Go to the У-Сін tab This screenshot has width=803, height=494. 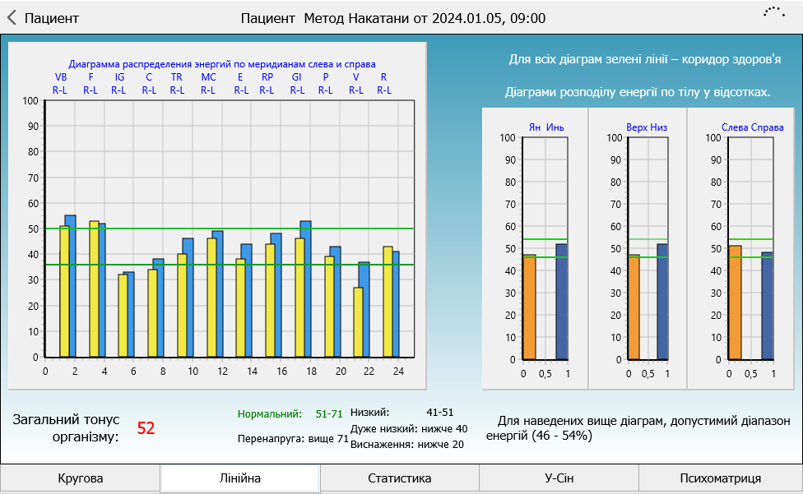[x=559, y=478]
